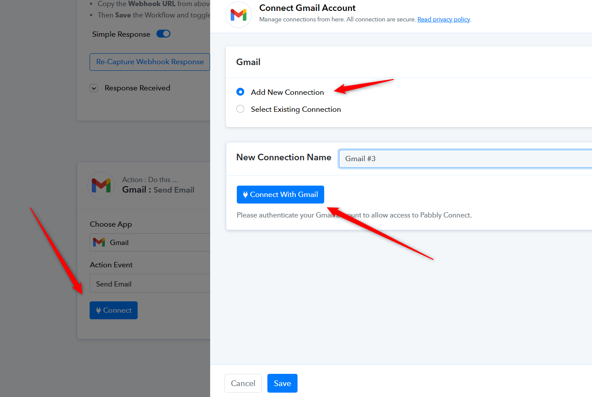
Task: Open the Read privacy policy link
Action: click(443, 19)
